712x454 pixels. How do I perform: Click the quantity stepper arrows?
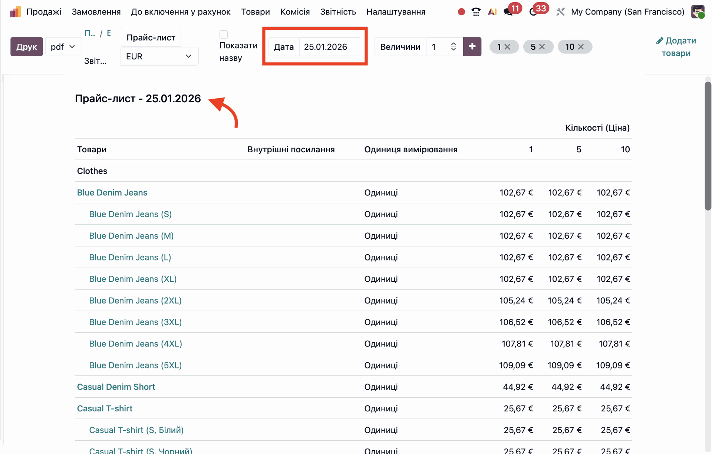453,47
